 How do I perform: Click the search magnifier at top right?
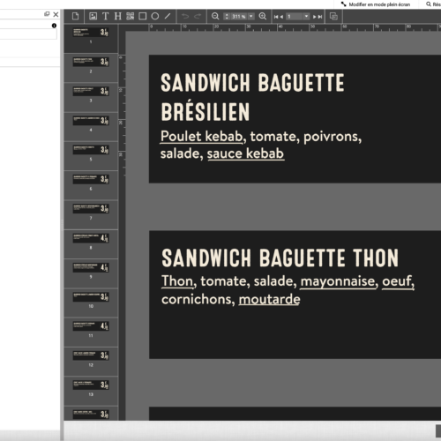click(x=429, y=4)
